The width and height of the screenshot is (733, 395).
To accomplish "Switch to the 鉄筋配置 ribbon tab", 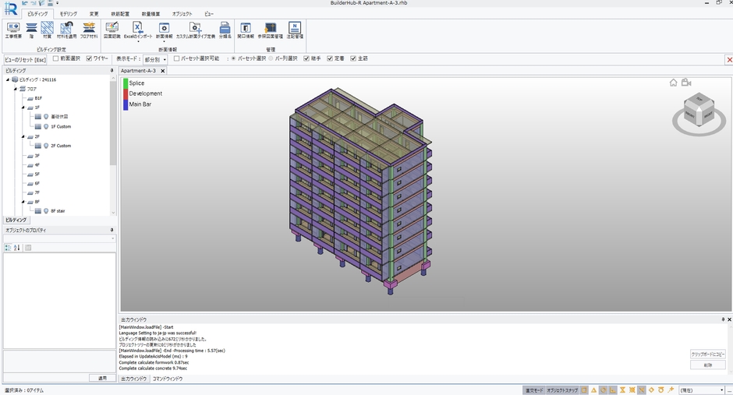I will pyautogui.click(x=120, y=14).
